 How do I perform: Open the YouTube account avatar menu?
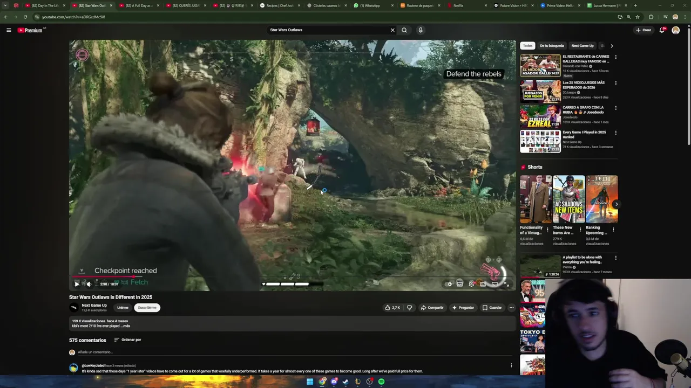tap(675, 30)
